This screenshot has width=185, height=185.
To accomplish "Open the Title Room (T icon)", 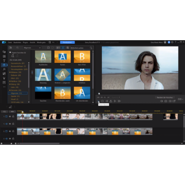I will pos(4,61).
